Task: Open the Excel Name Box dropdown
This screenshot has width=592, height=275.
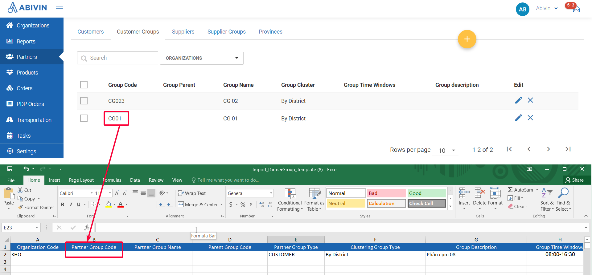Action: pos(37,228)
